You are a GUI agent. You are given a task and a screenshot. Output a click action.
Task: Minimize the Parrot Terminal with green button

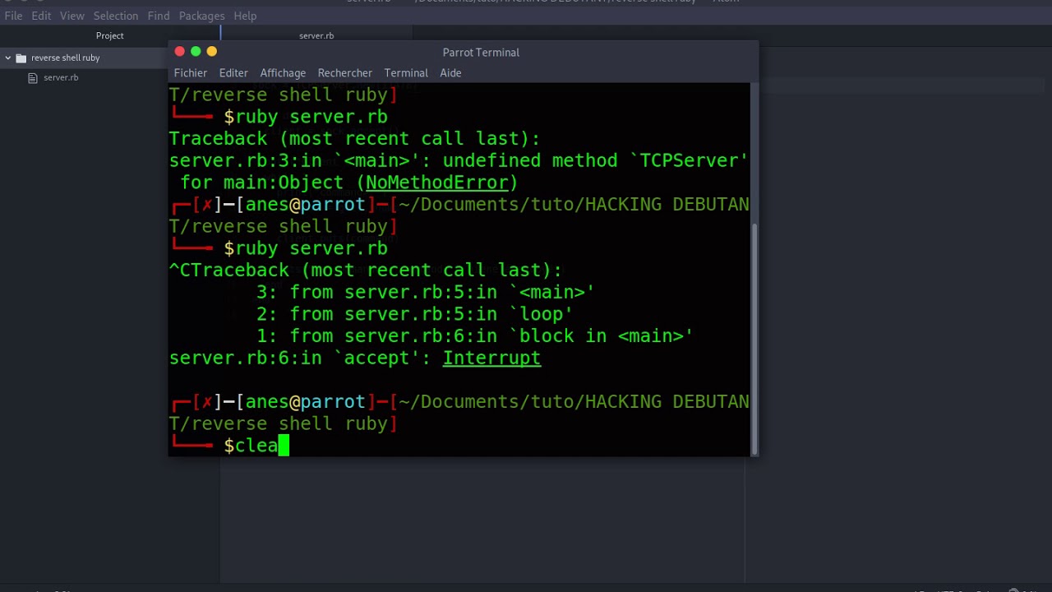196,51
